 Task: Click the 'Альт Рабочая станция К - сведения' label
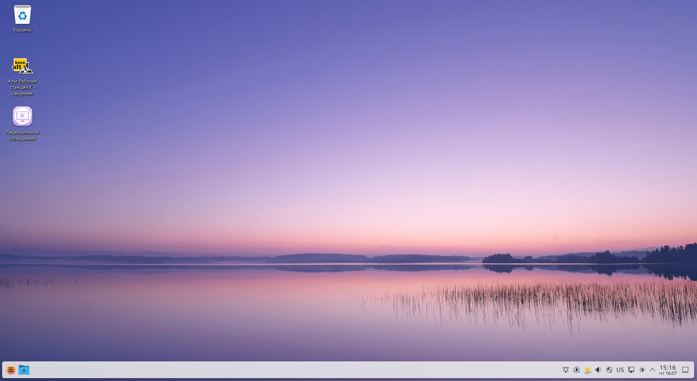pyautogui.click(x=23, y=87)
